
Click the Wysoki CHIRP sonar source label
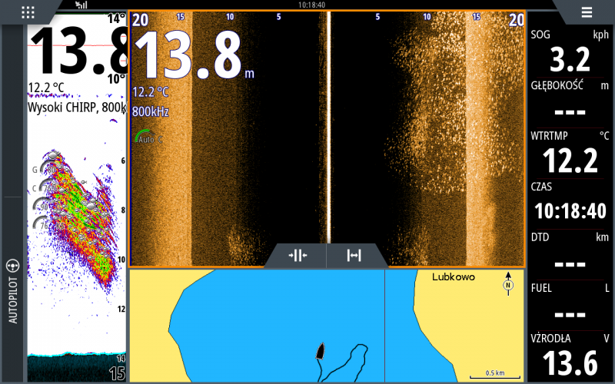click(75, 107)
